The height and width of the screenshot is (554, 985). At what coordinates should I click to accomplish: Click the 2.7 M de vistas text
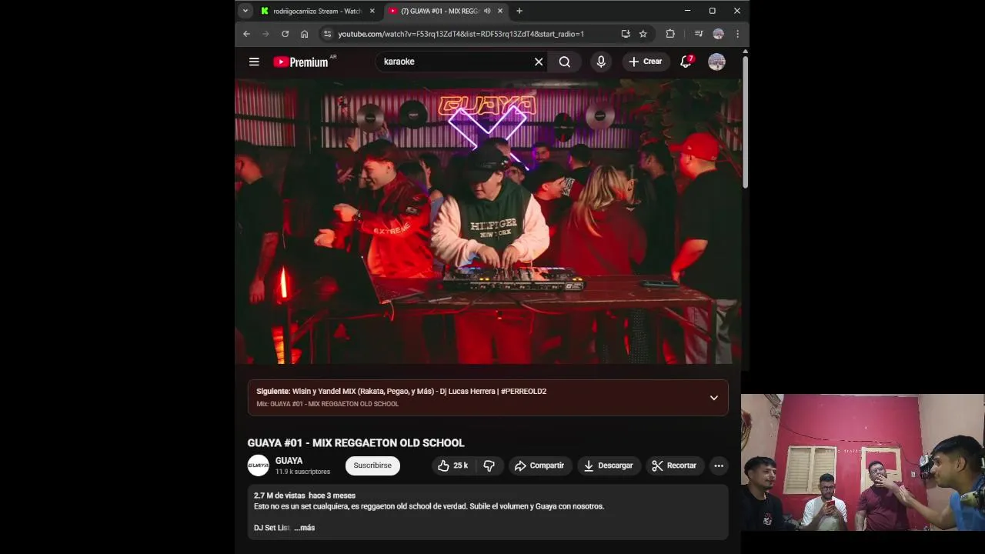pos(279,496)
